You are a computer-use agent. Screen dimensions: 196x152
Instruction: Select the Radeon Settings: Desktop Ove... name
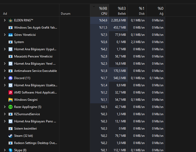pos(35,143)
